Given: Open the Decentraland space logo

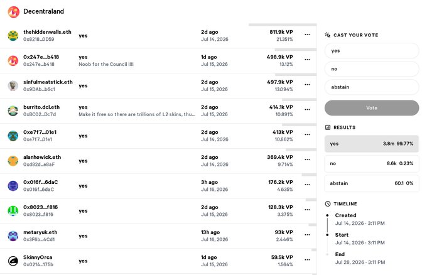Looking at the screenshot, I should pyautogui.click(x=13, y=12).
